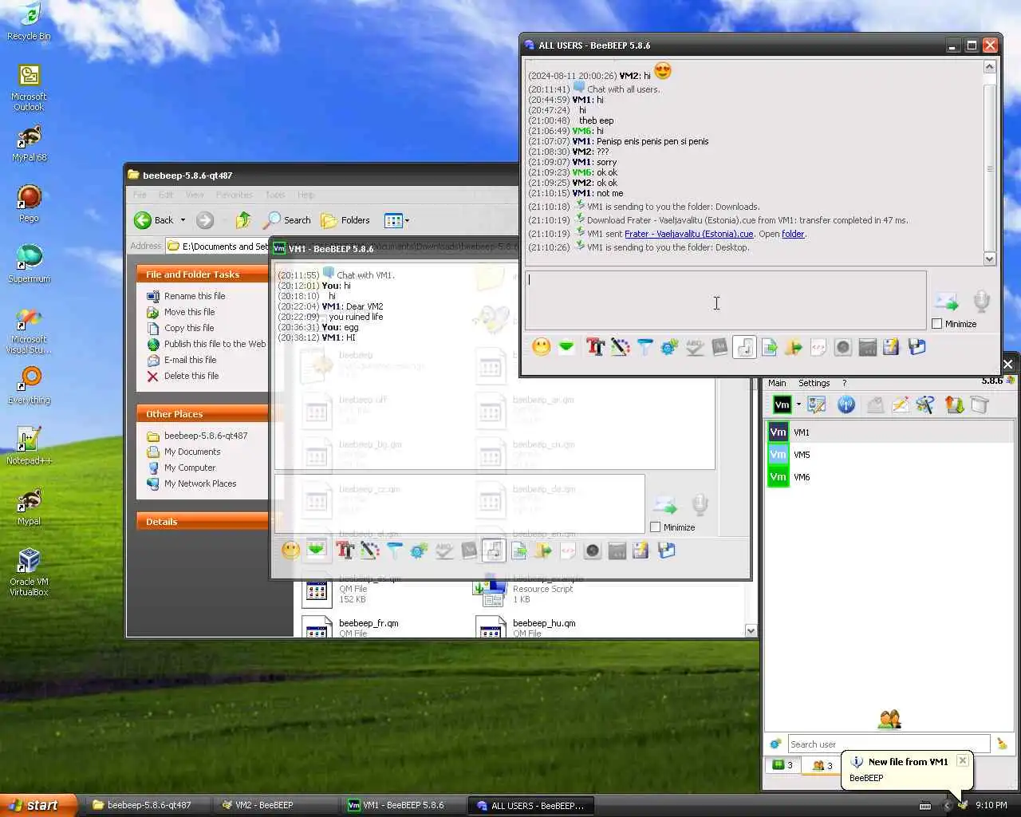Click the gray window icon in ALL USERS toolbar
Image resolution: width=1021 pixels, height=817 pixels.
(868, 346)
